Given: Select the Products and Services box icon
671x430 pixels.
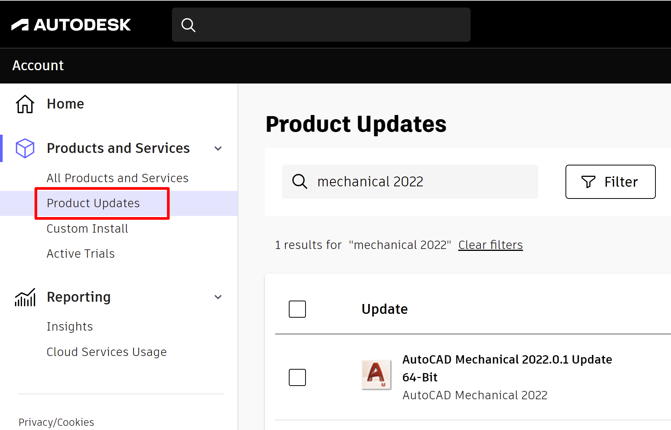Looking at the screenshot, I should pos(24,148).
